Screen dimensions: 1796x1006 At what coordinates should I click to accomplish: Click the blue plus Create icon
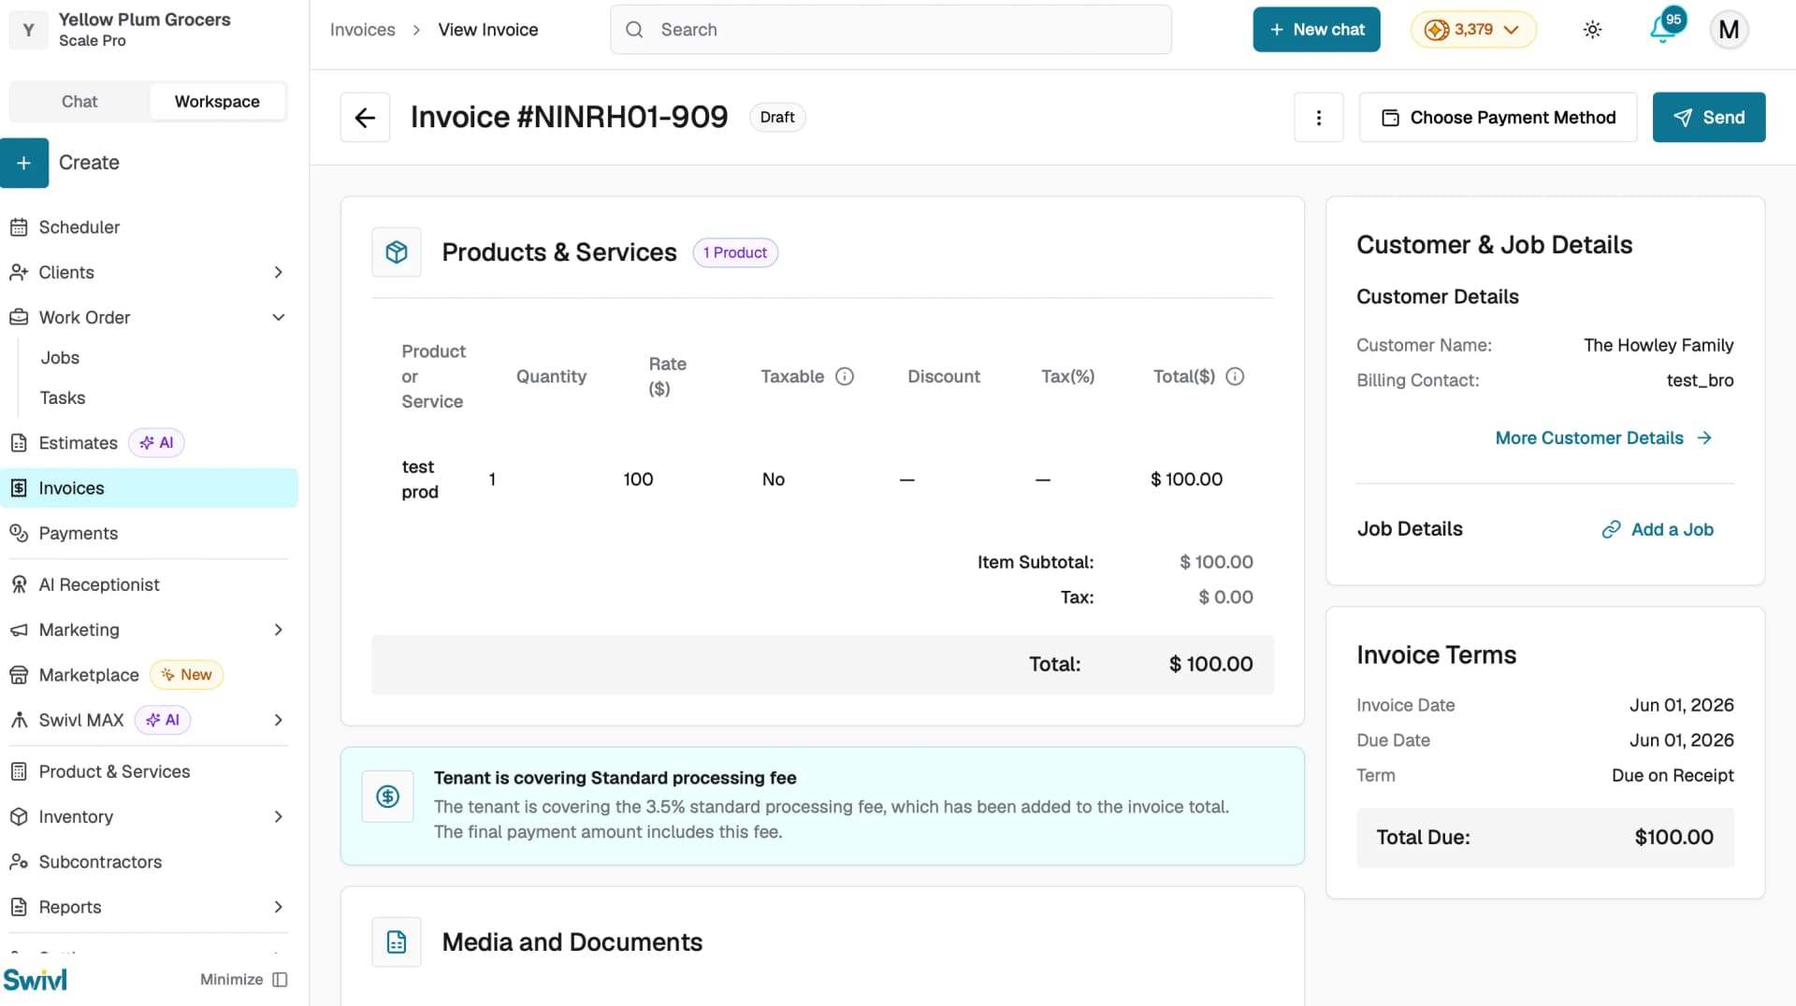(24, 163)
